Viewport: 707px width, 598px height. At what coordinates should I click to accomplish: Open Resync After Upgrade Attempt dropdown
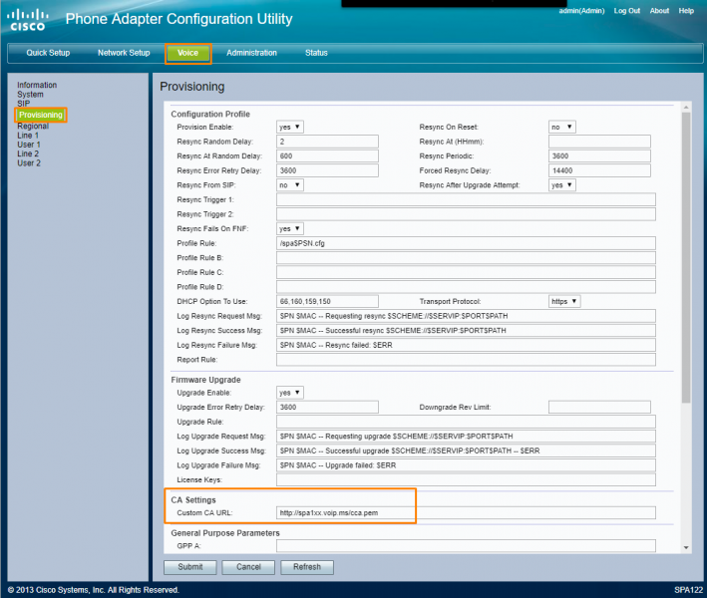tap(562, 185)
